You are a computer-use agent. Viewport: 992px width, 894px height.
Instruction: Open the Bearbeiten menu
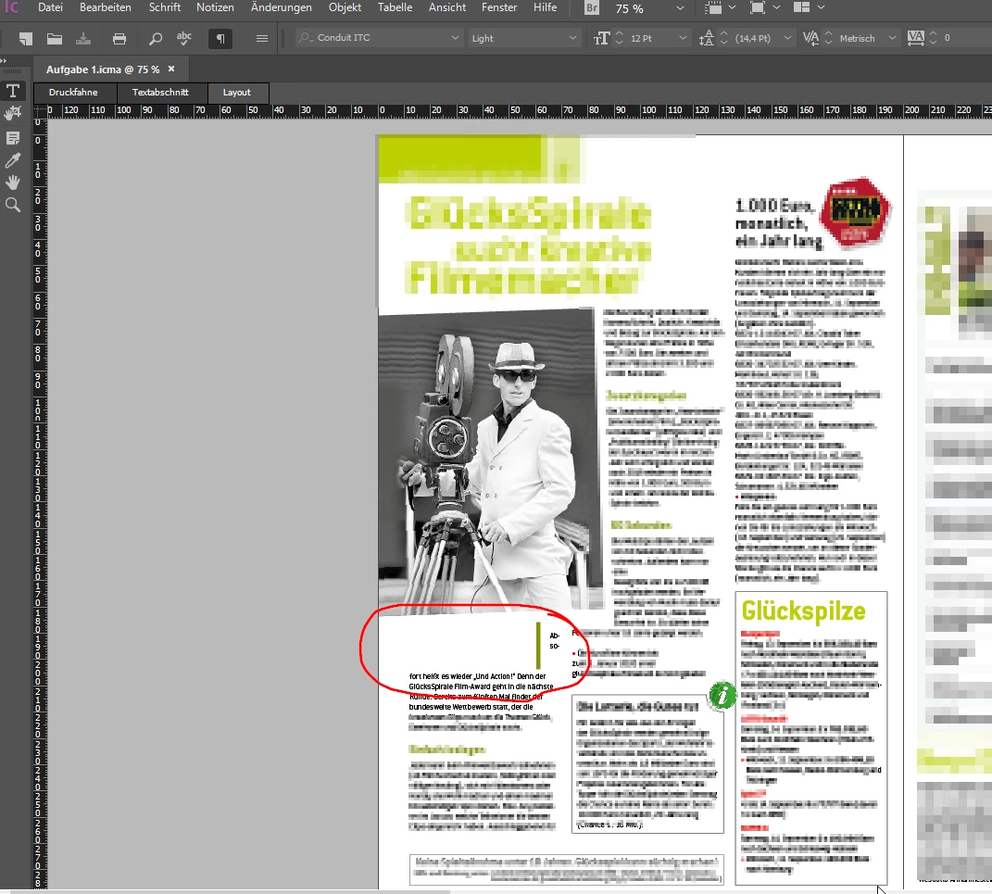pyautogui.click(x=106, y=7)
